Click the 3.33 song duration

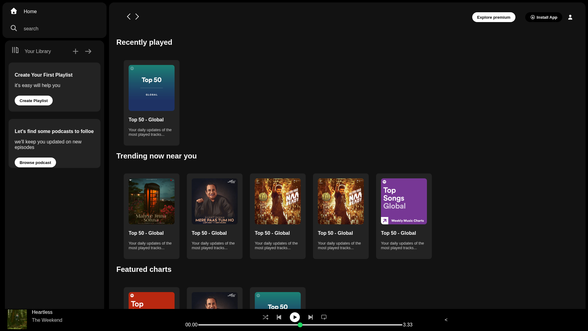pyautogui.click(x=408, y=325)
